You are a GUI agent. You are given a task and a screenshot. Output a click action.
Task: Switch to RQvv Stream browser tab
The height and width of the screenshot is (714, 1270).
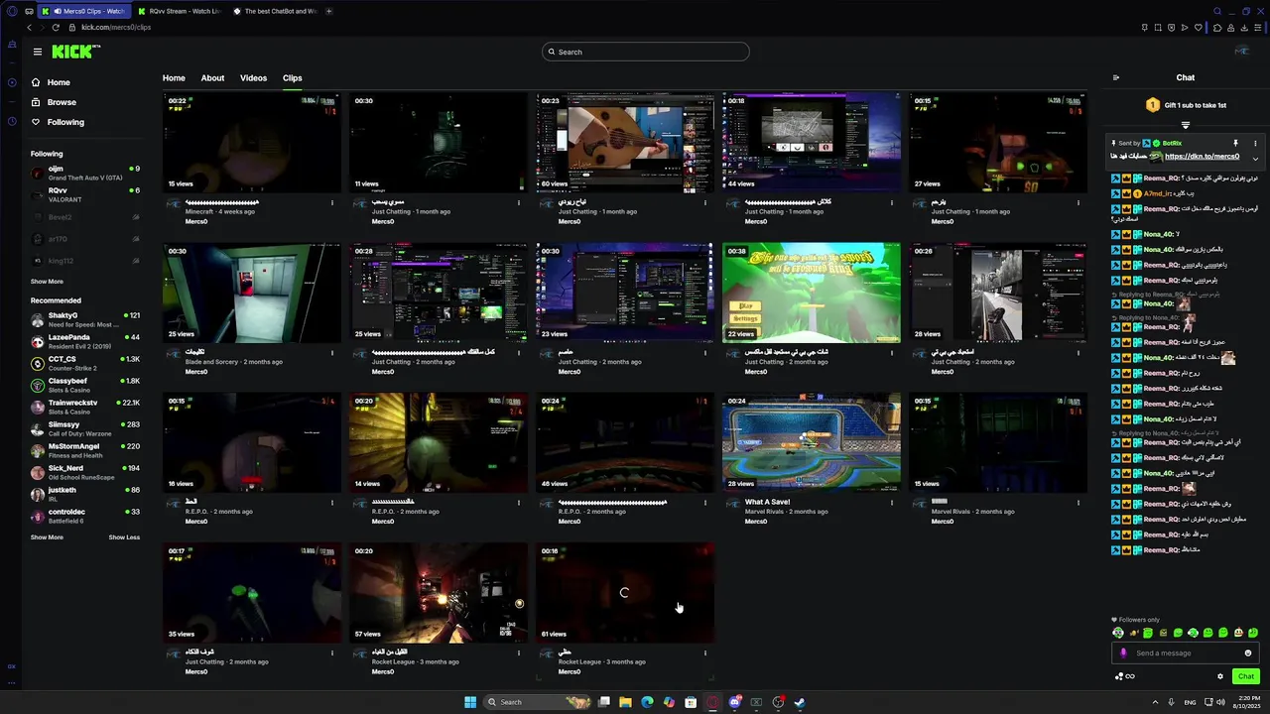point(179,11)
